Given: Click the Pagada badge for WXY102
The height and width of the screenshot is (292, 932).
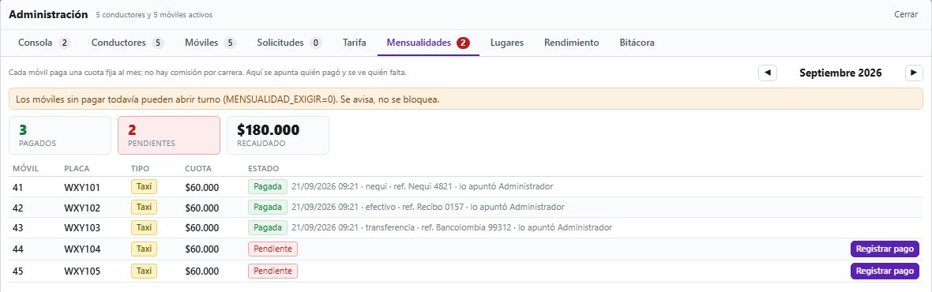Looking at the screenshot, I should click(268, 207).
